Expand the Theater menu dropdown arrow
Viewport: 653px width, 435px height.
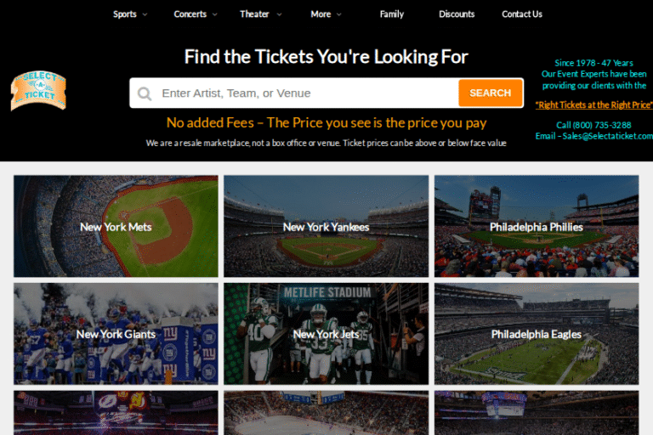tap(278, 14)
